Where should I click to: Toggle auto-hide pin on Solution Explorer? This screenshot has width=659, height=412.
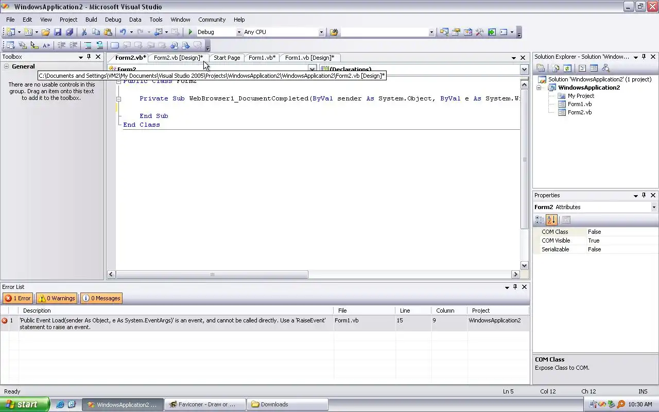tap(644, 57)
